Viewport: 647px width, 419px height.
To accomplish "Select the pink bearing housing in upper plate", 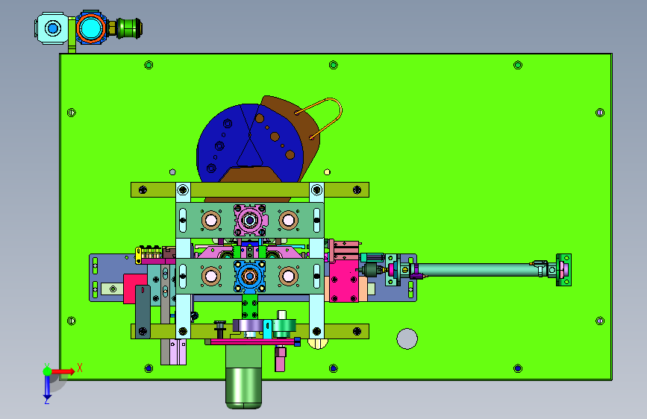I will tap(249, 220).
